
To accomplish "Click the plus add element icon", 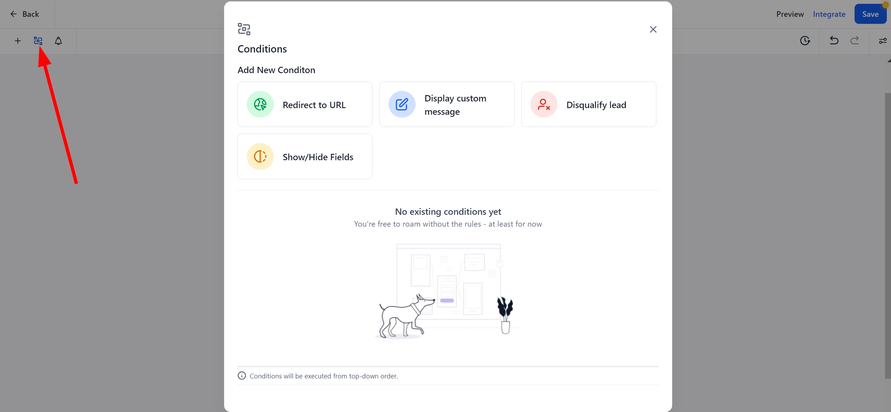I will (x=17, y=41).
